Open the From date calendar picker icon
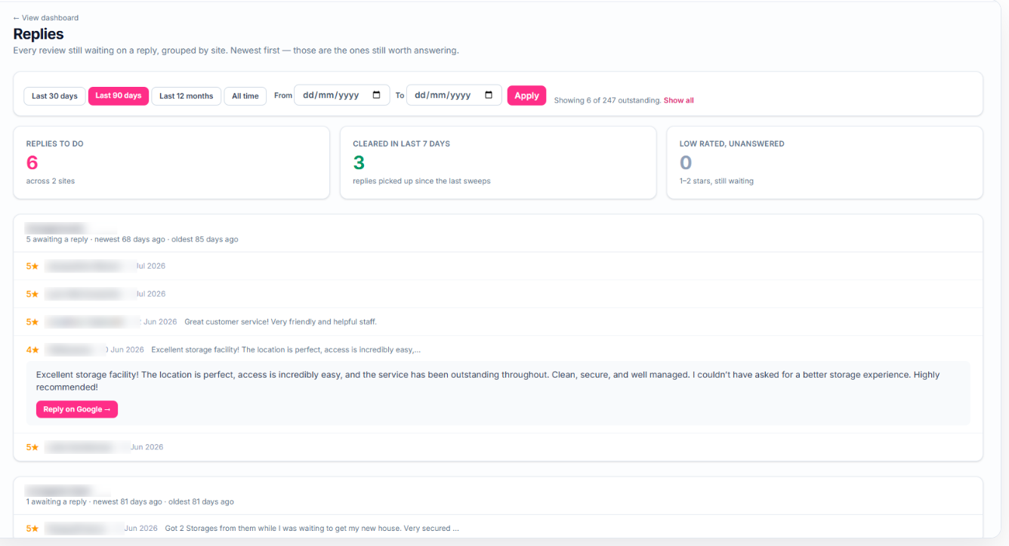Viewport: 1009px width, 546px height. click(x=377, y=95)
